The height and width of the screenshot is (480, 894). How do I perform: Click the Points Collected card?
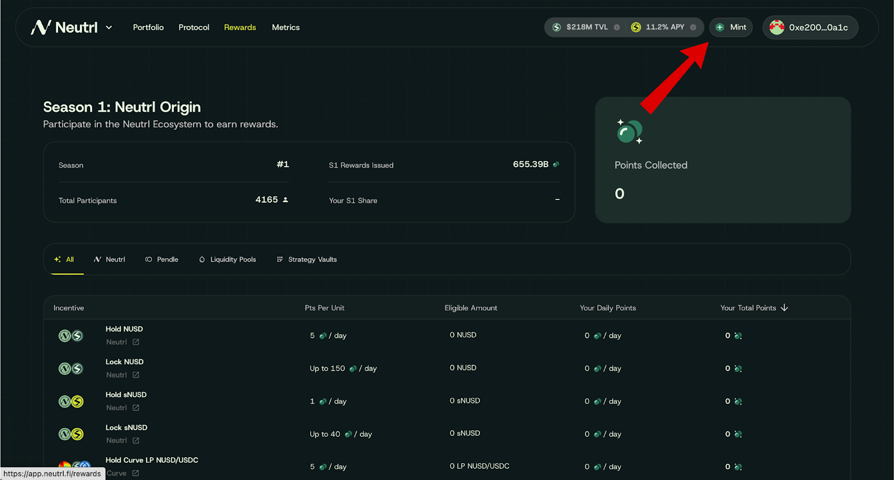click(723, 160)
